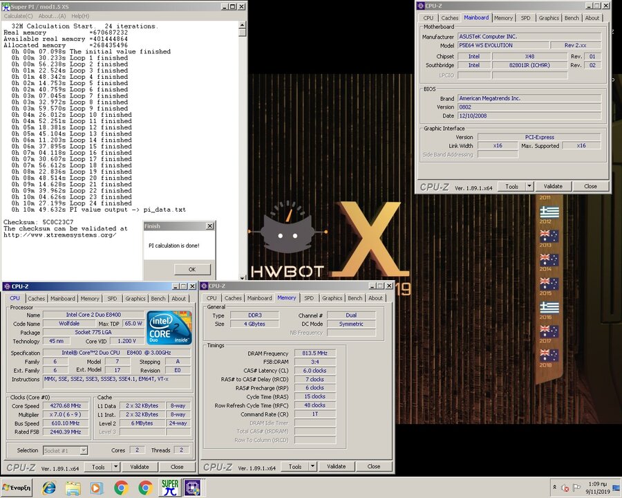Open SPD tab in Memory window

pos(309,298)
